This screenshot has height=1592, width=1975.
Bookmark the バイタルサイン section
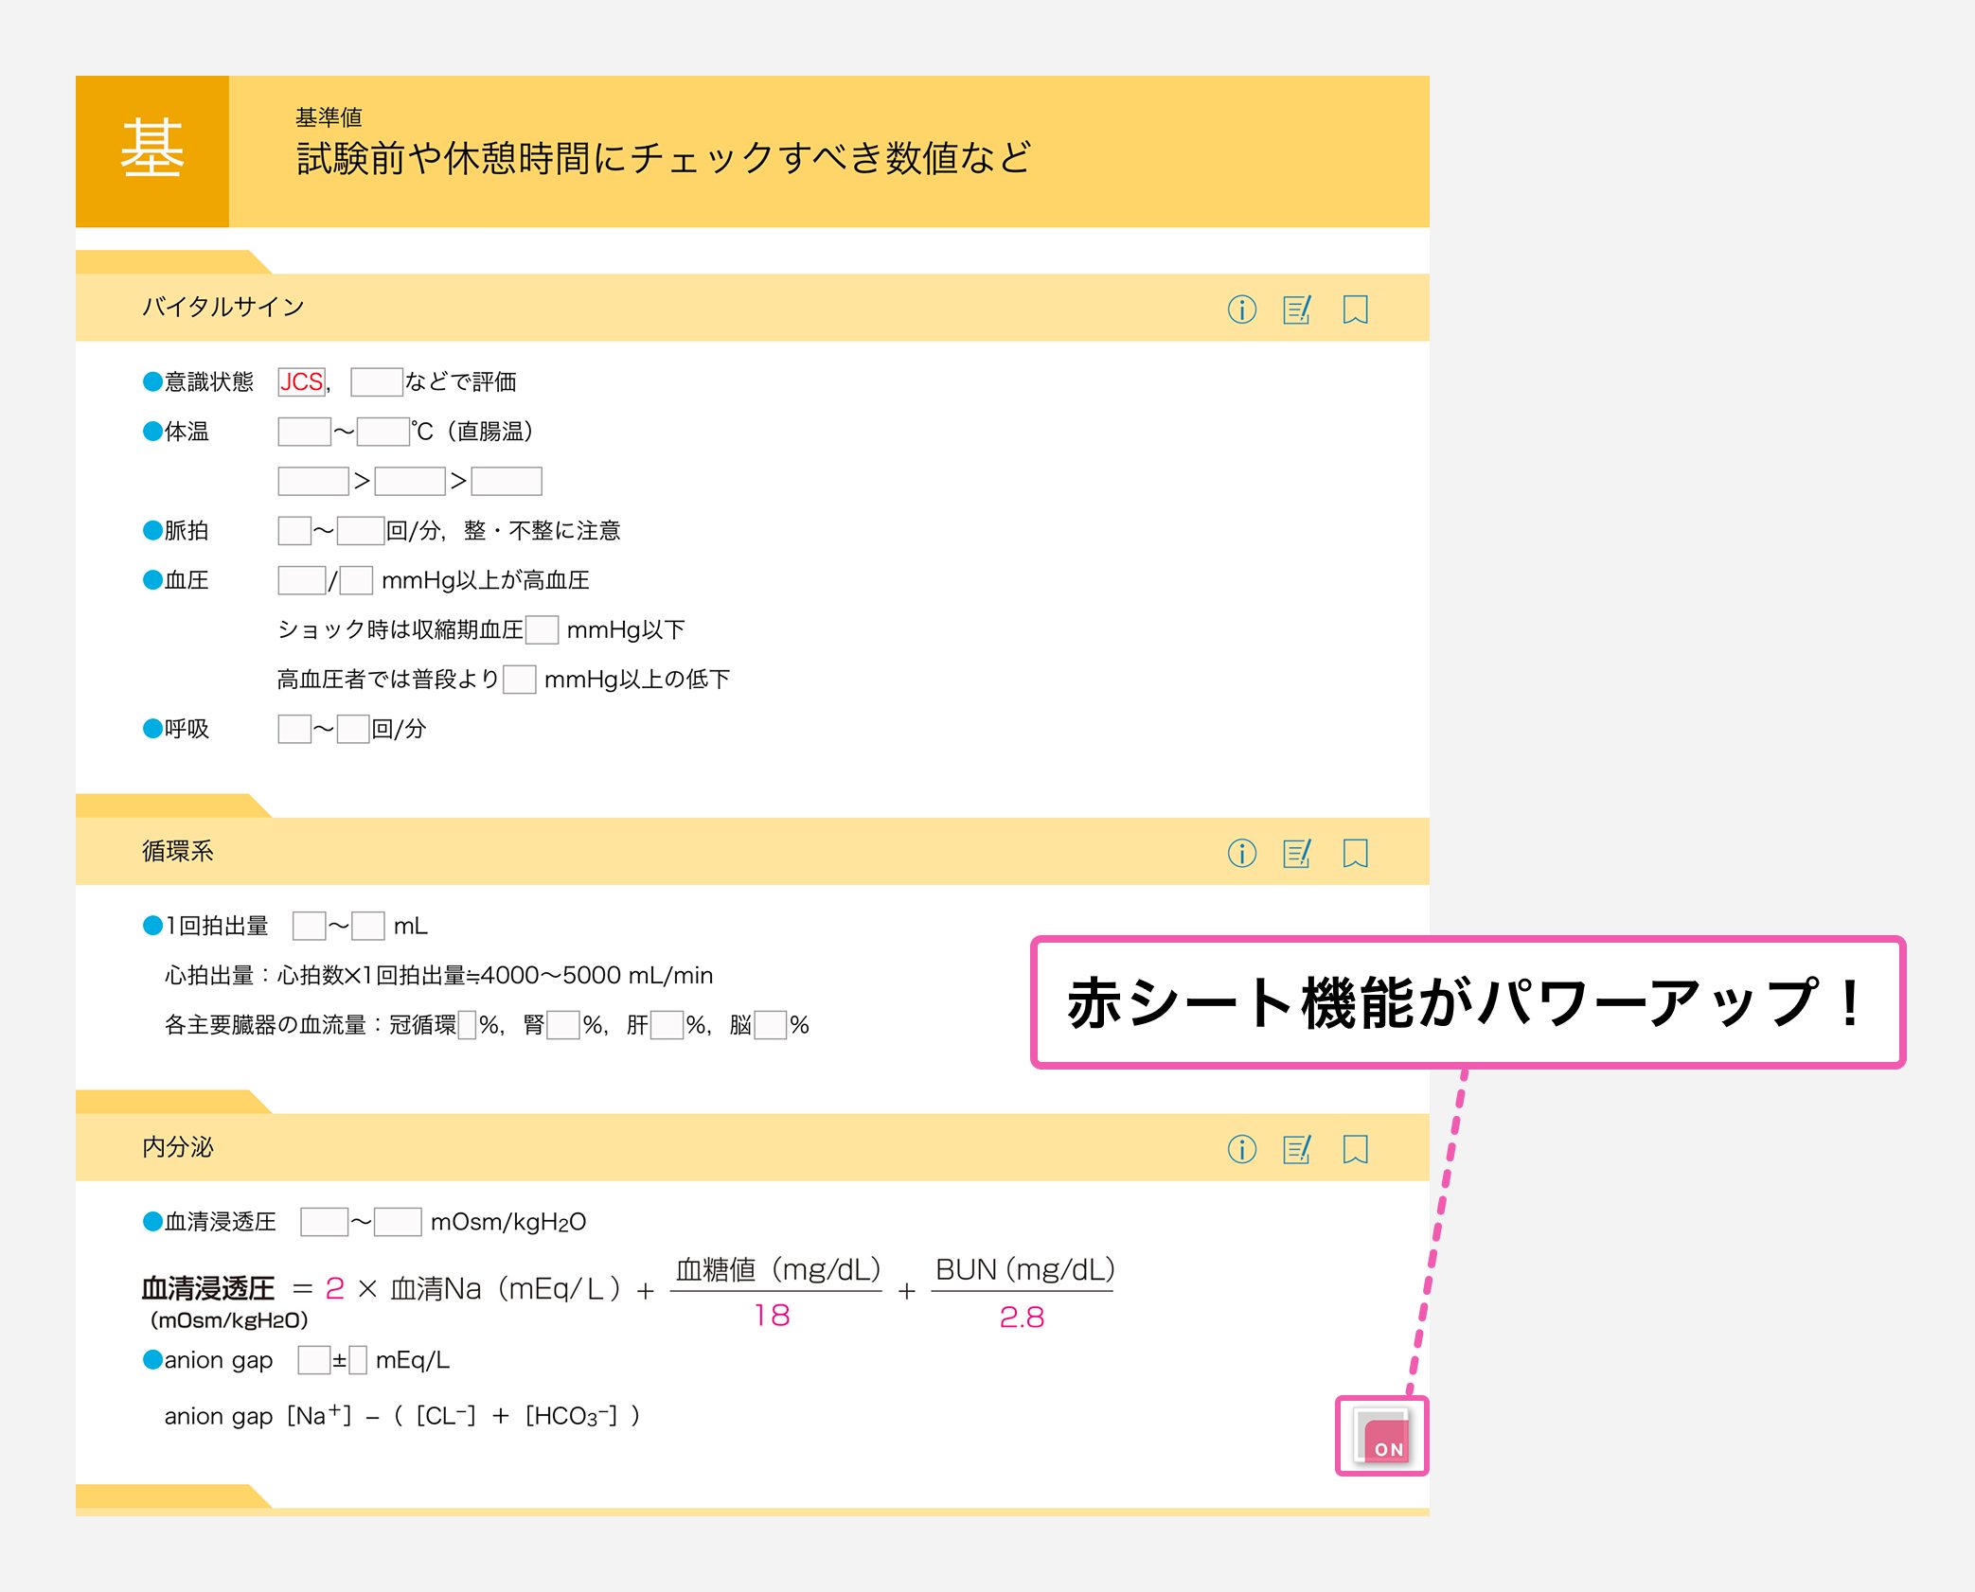pyautogui.click(x=1355, y=310)
